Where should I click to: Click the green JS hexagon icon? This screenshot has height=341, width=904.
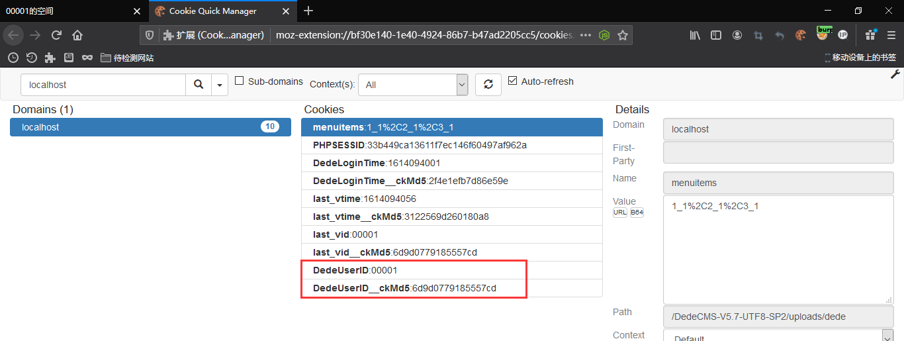604,35
